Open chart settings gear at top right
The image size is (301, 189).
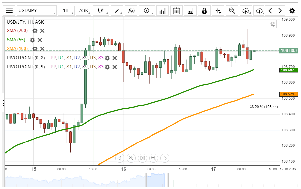pyautogui.click(x=292, y=11)
